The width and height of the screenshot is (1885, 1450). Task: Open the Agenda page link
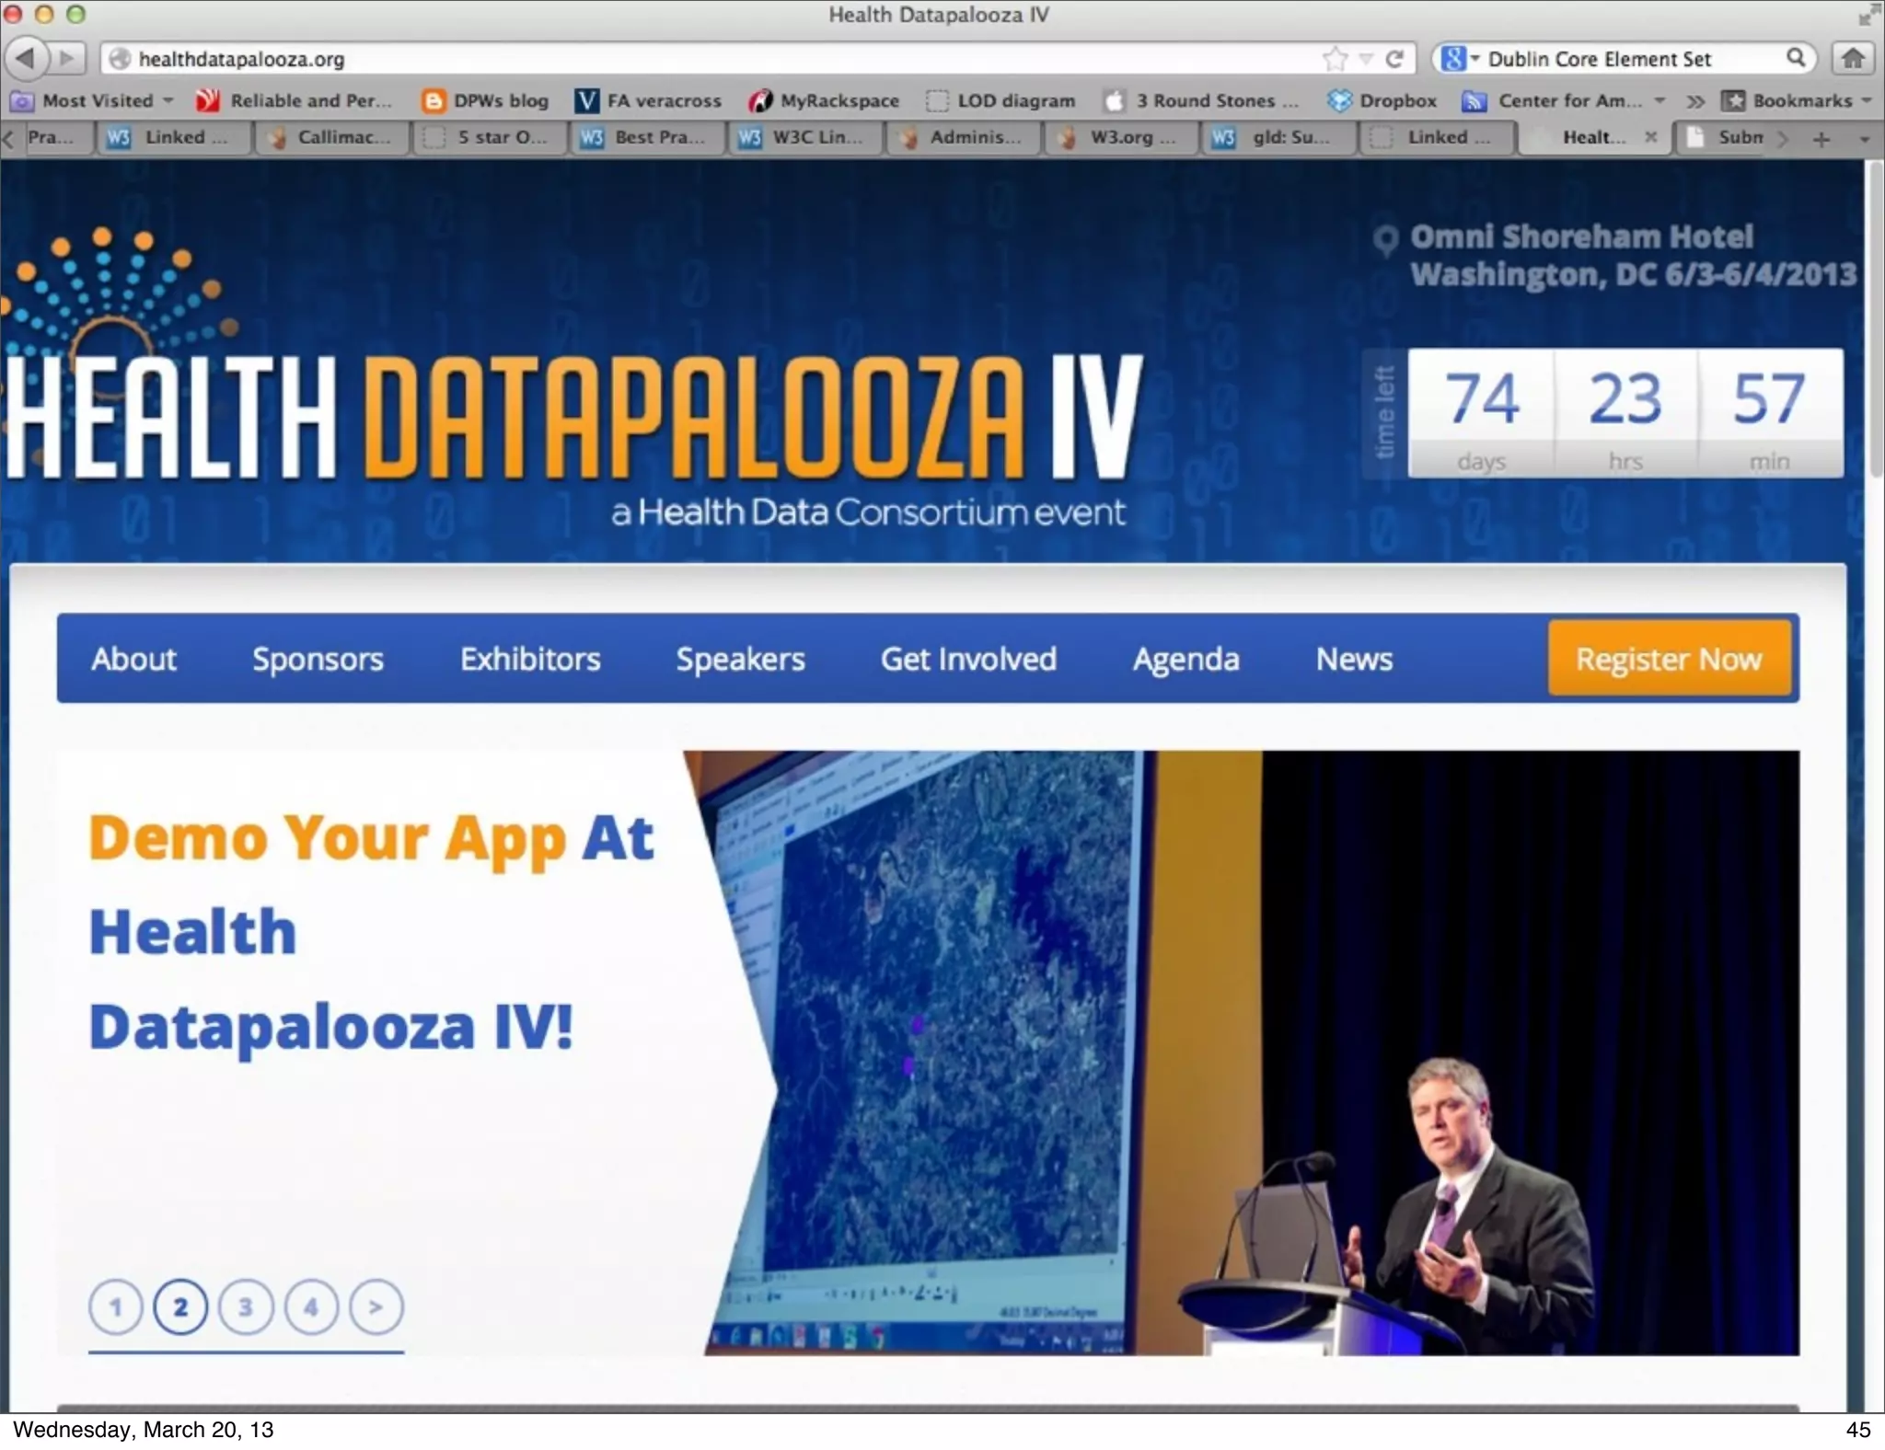click(x=1185, y=659)
